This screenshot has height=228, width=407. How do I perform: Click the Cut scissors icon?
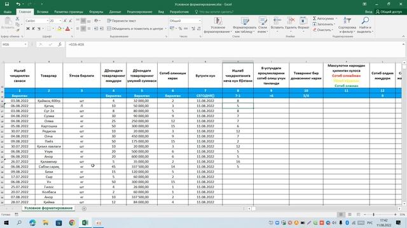pos(17,18)
